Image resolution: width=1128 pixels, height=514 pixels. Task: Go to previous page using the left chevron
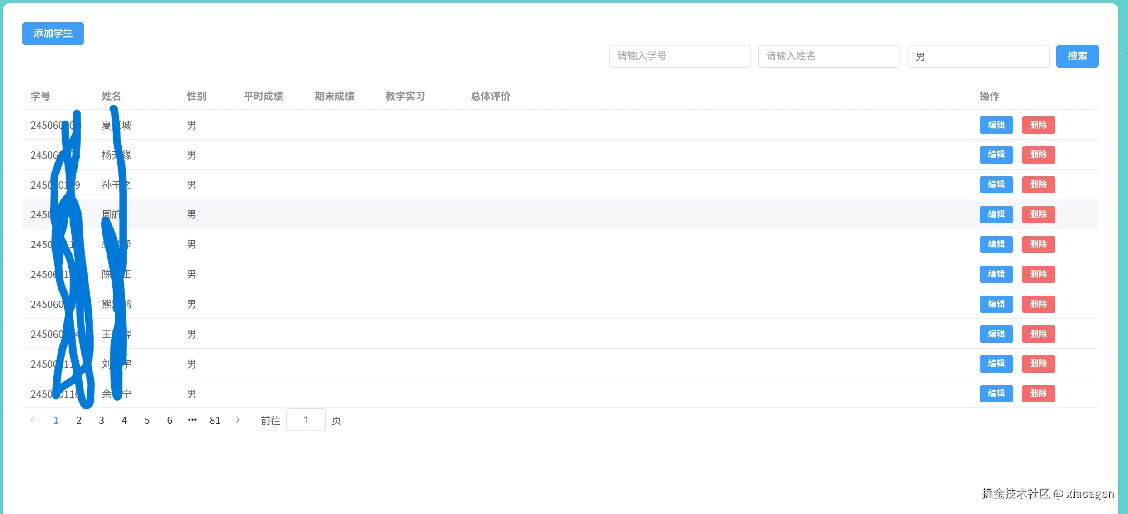[33, 420]
